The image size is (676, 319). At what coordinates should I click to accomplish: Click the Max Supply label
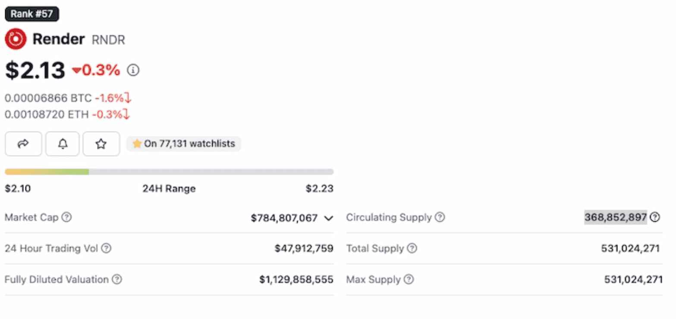pyautogui.click(x=374, y=279)
